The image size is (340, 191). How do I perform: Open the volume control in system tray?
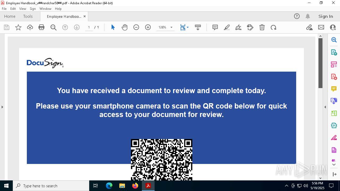[305, 186]
